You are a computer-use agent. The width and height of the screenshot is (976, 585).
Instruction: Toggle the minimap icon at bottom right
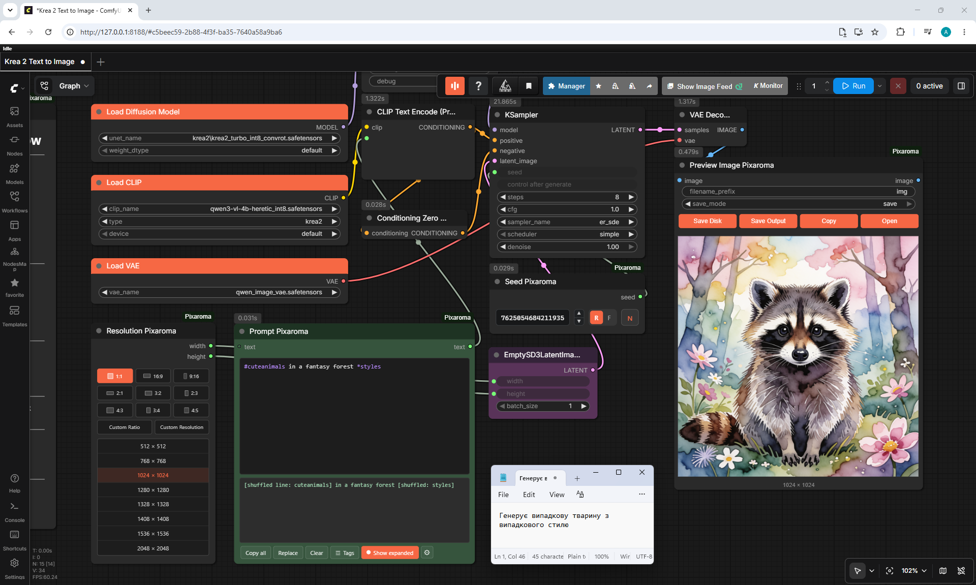pyautogui.click(x=943, y=571)
